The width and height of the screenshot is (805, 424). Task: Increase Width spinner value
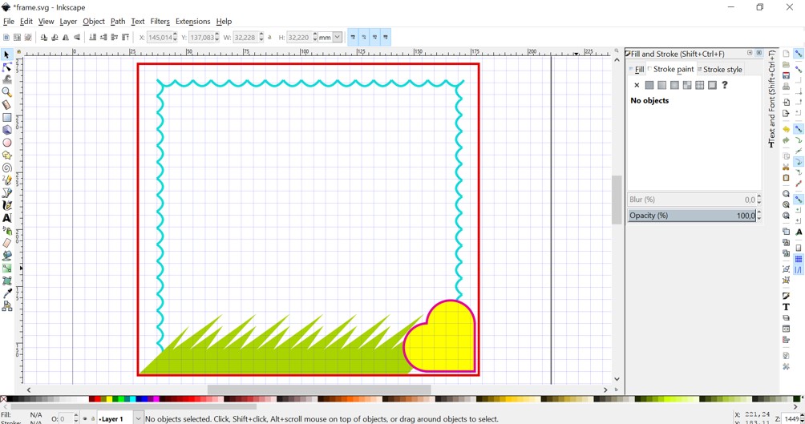pos(261,34)
